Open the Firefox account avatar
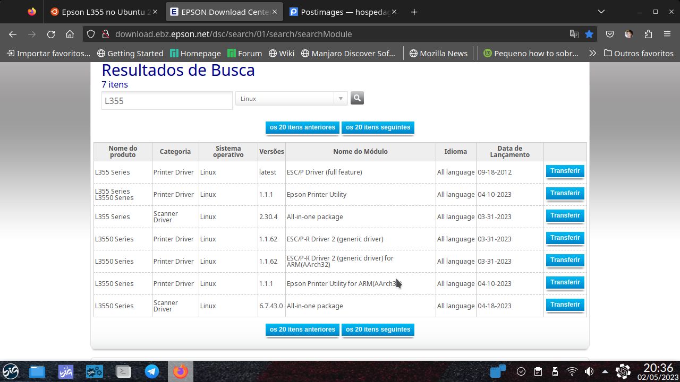680x382 pixels. [629, 34]
